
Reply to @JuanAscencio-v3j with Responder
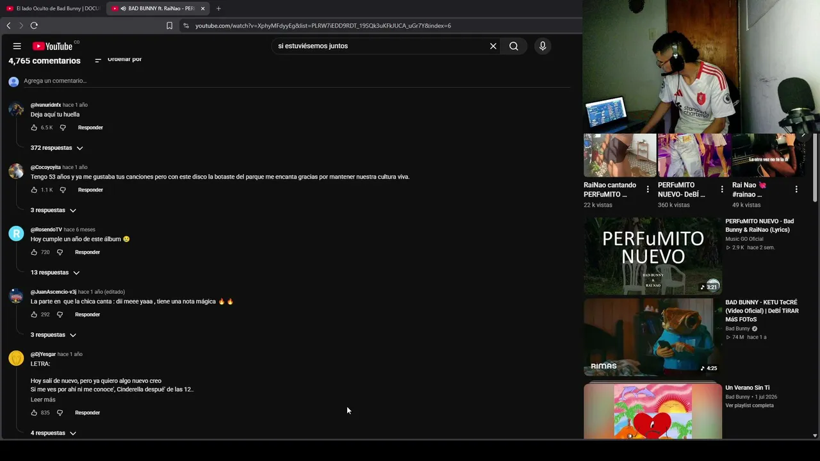87,314
